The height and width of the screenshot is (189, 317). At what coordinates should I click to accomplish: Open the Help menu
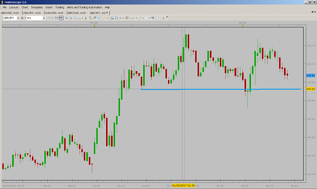(108, 7)
